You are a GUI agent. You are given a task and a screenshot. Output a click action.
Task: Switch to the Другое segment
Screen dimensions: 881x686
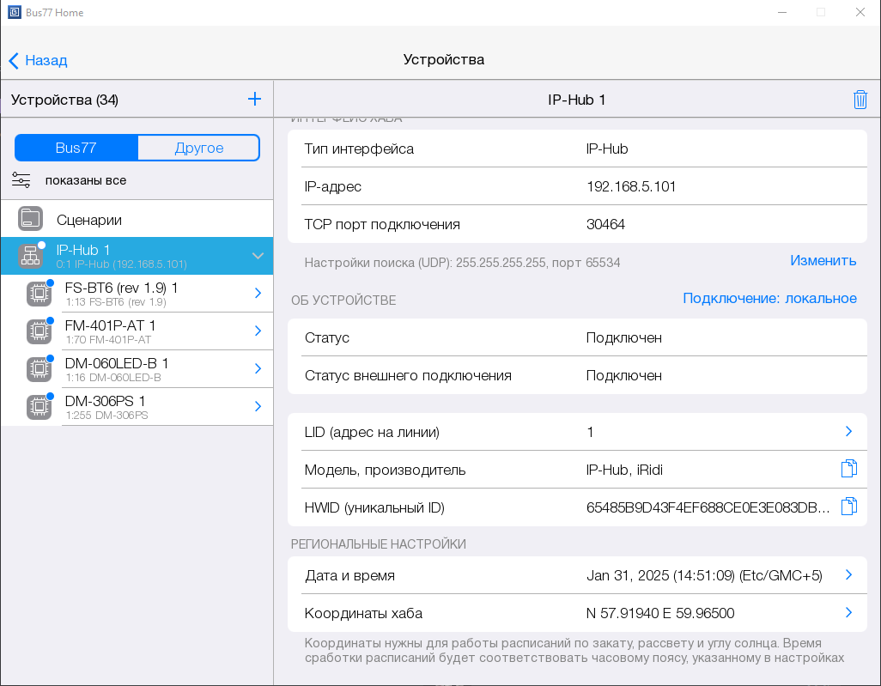(198, 148)
